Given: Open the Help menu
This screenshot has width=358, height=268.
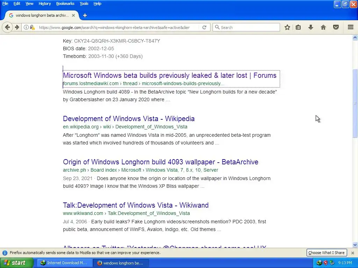Looking at the screenshot, I should (97, 3).
